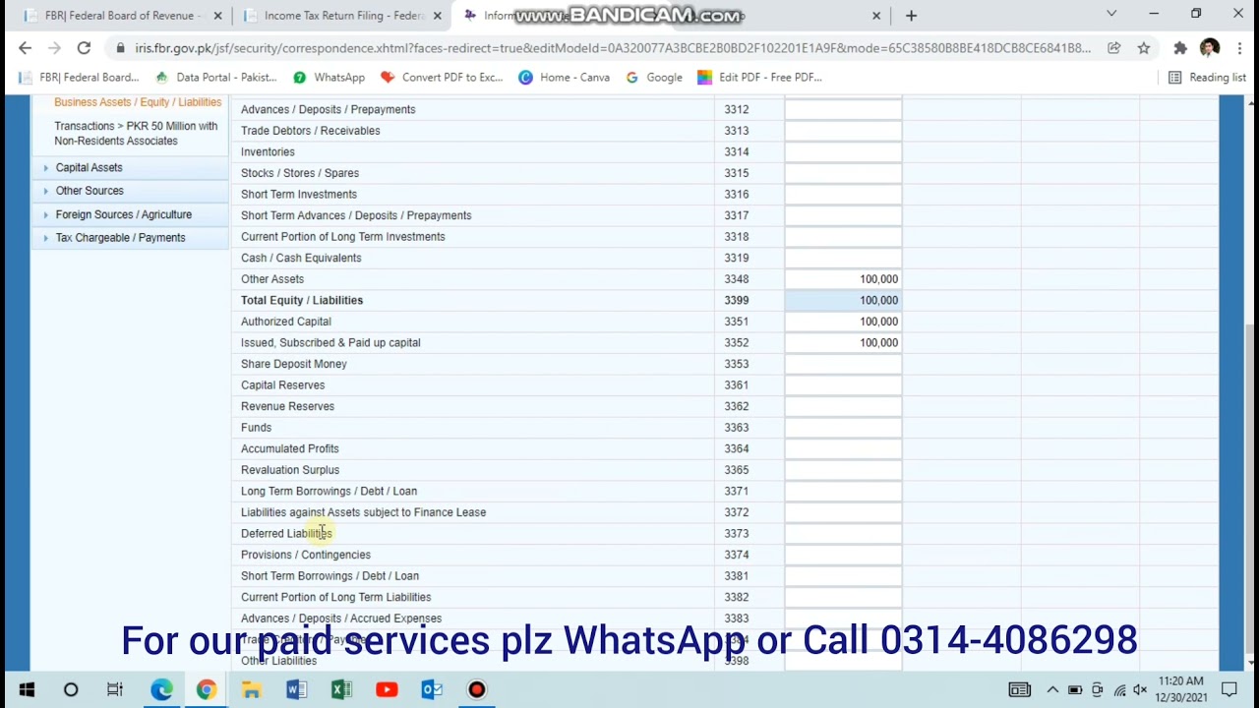The image size is (1259, 708).
Task: Select Total Equity / Liabilities label
Action: [x=302, y=300]
